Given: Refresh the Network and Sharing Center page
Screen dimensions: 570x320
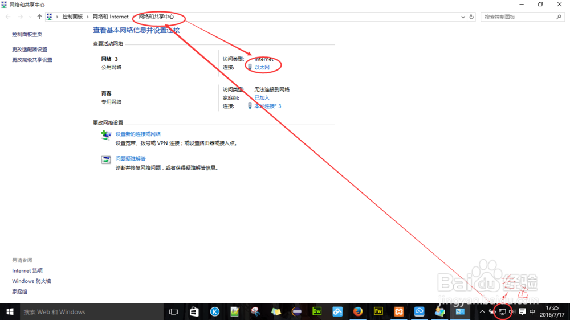Looking at the screenshot, I should tap(471, 17).
